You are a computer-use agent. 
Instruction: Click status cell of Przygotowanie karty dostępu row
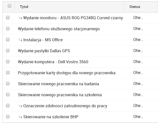pos(138,73)
